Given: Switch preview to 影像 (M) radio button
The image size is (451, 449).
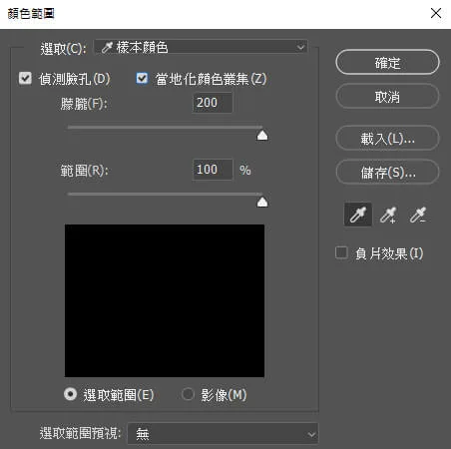Looking at the screenshot, I should click(x=188, y=394).
